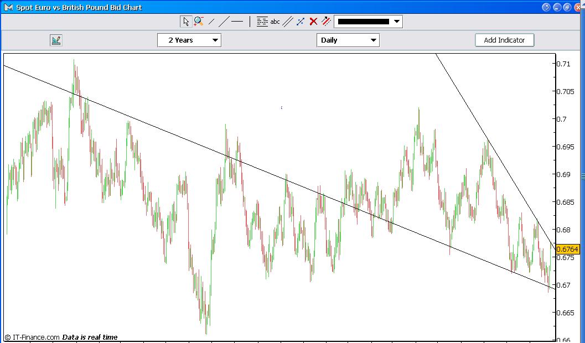Pick the short line segment tool
The image size is (585, 343).
tap(211, 22)
